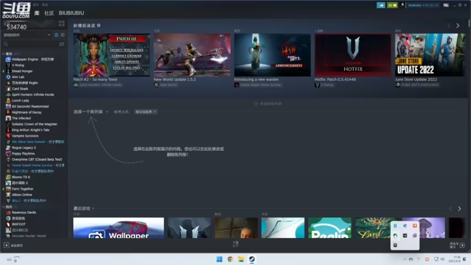The image size is (471, 265).
Task: Select Rogue Legacy 2 in sidebar
Action: click(24, 148)
